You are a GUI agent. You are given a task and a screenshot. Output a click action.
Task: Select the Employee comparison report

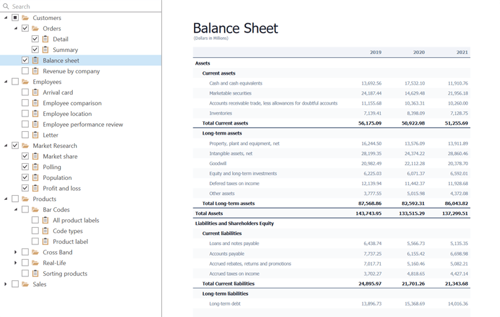click(x=72, y=103)
